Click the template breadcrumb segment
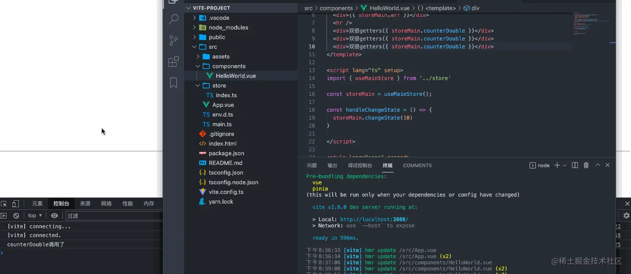 437,8
